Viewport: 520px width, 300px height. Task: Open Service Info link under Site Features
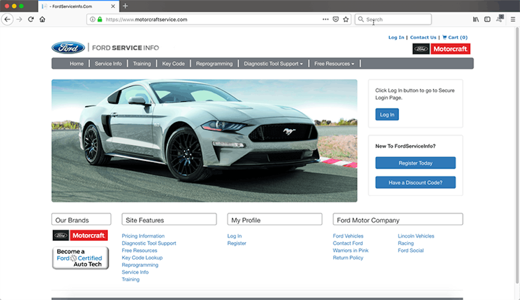click(x=135, y=272)
